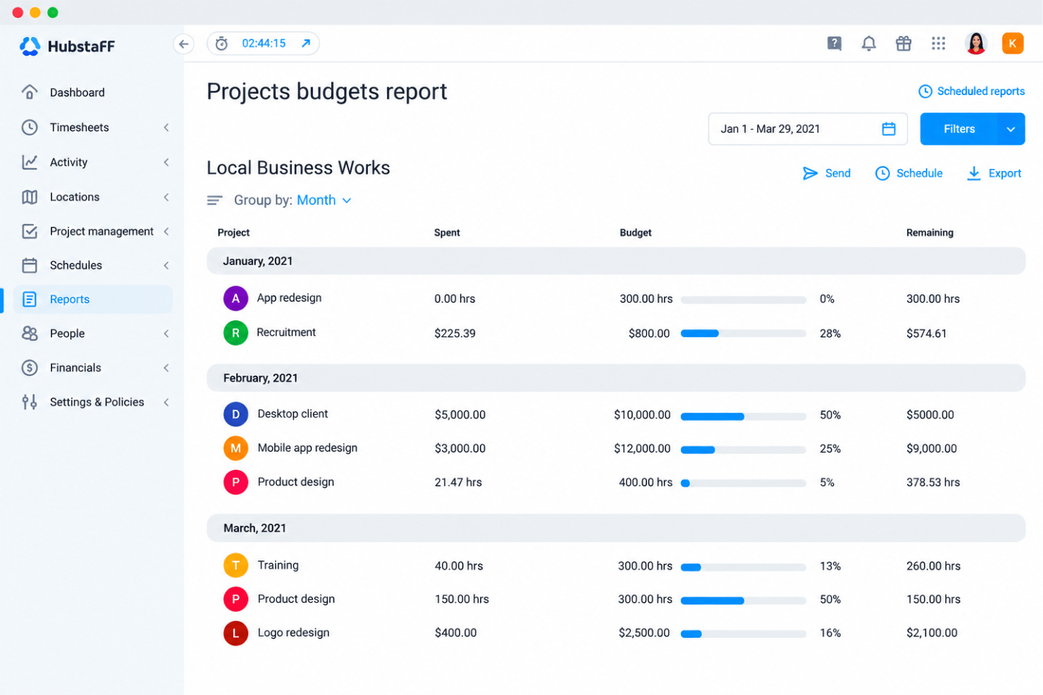This screenshot has height=695, width=1043.
Task: Click the user profile photo avatar
Action: (x=976, y=44)
